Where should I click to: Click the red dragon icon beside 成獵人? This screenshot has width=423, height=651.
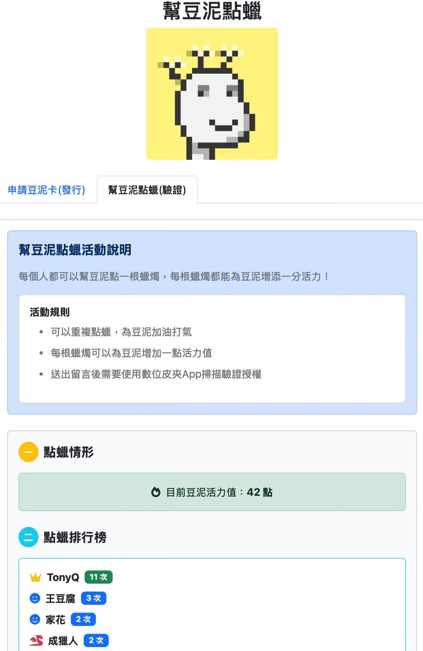[36, 641]
